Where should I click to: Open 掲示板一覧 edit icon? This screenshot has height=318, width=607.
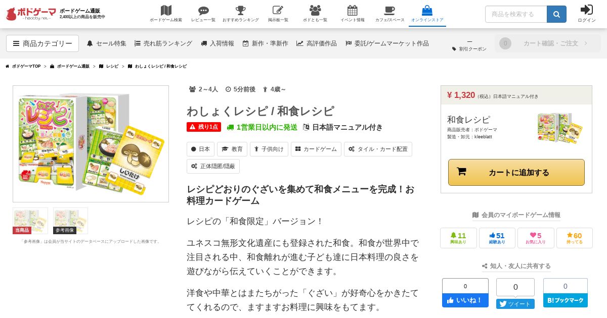point(278,14)
